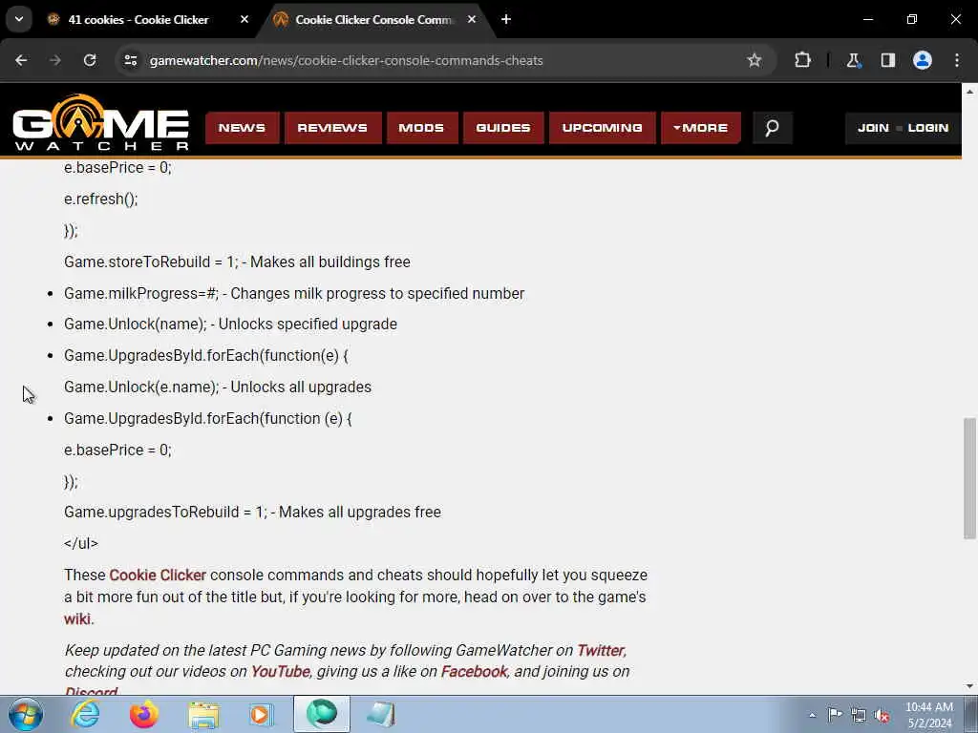The image size is (978, 733).
Task: Open Action Center flag icon
Action: point(835,715)
